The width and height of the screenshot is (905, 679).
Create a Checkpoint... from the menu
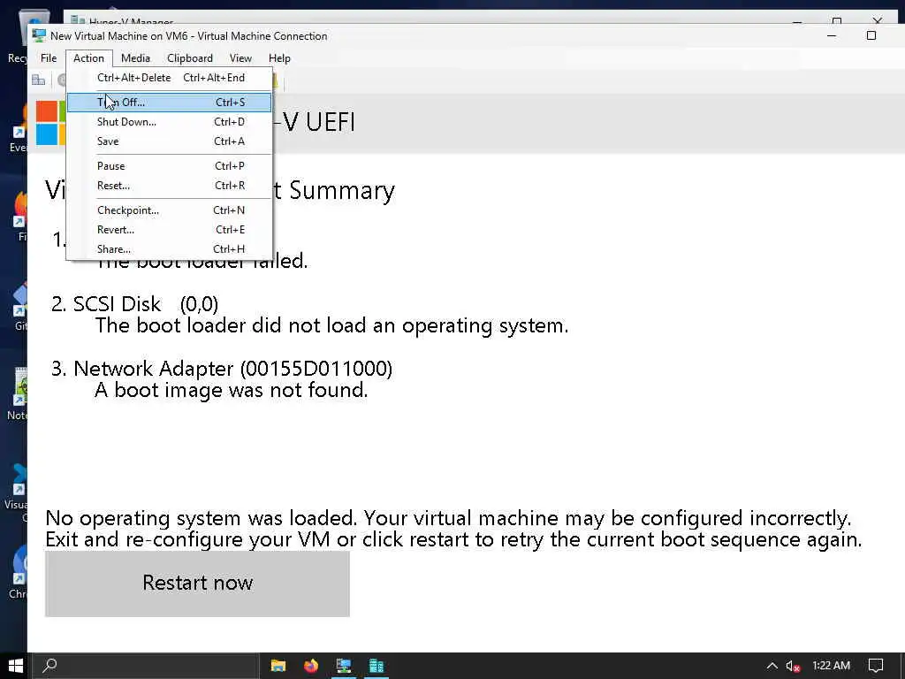tap(169, 210)
